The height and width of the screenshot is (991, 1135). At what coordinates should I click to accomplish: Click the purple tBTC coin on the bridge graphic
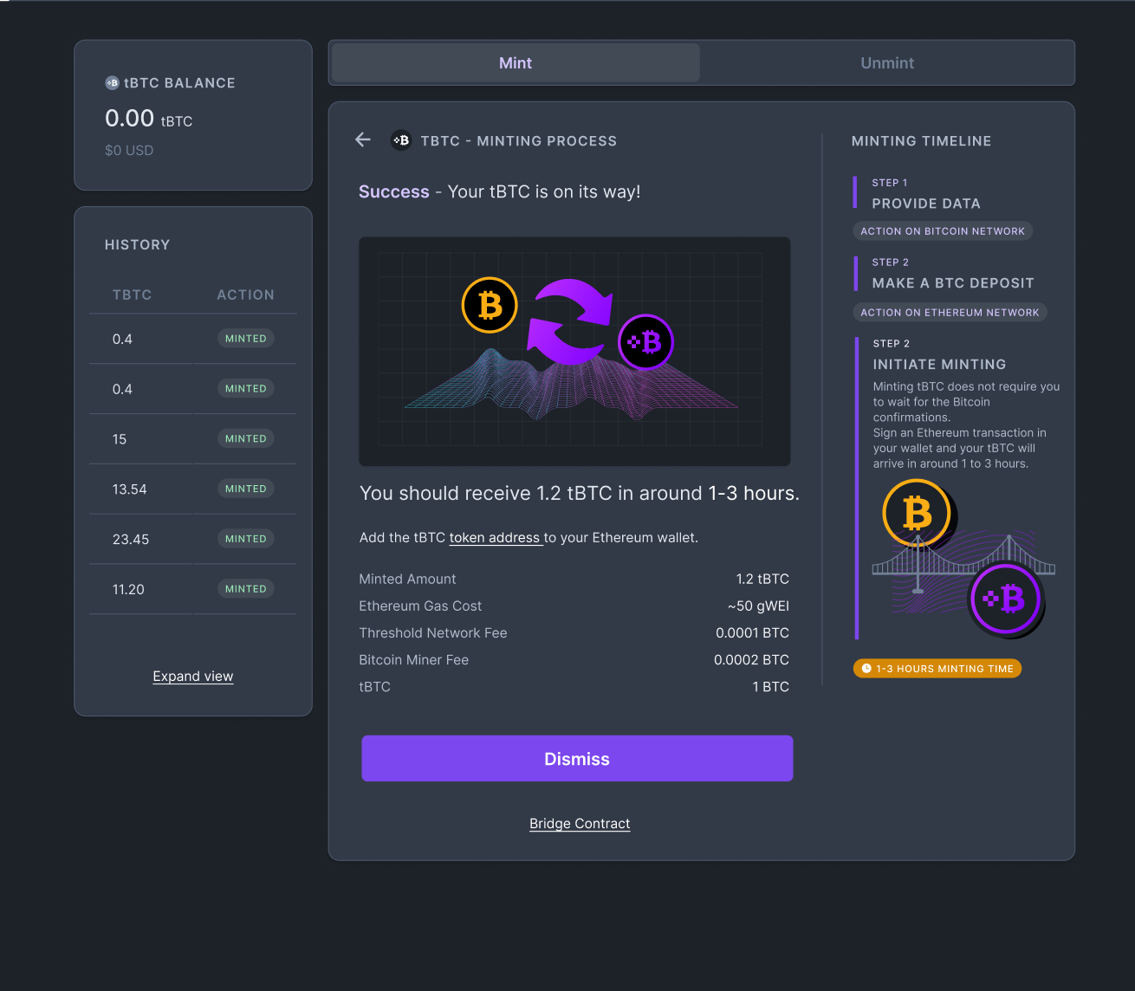[1006, 598]
